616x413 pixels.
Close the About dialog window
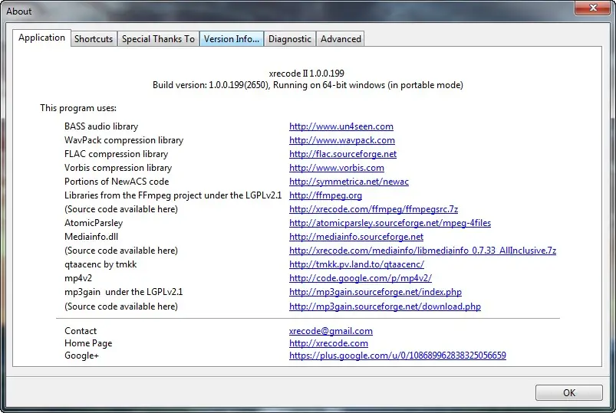click(x=593, y=8)
